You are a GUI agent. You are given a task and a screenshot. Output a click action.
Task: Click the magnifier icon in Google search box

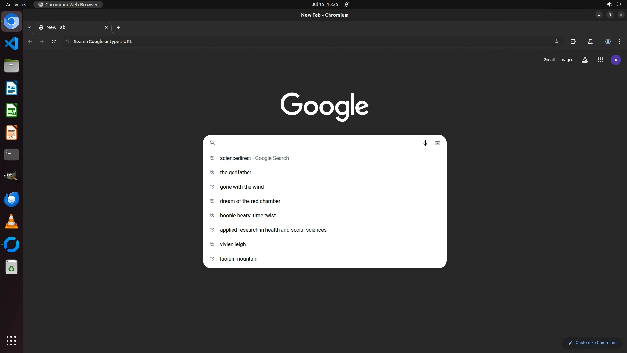(212, 143)
